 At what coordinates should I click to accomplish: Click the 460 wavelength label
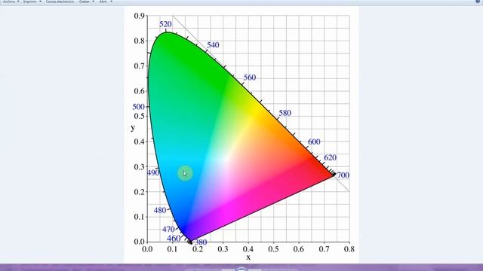point(174,238)
